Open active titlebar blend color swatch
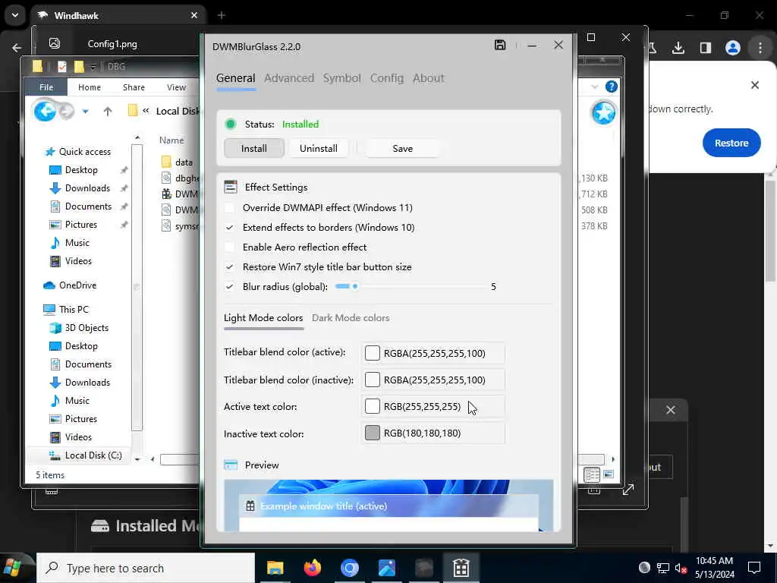777x583 pixels. tap(372, 353)
